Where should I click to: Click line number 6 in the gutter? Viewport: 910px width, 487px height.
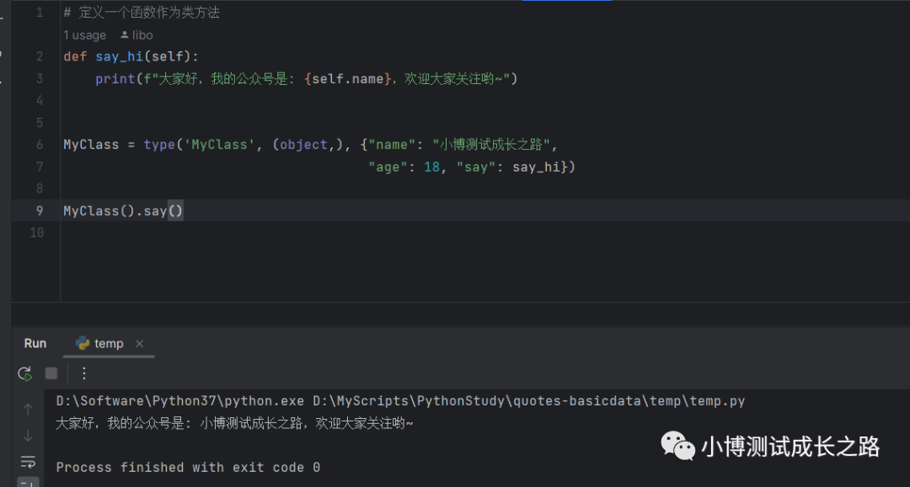(39, 145)
